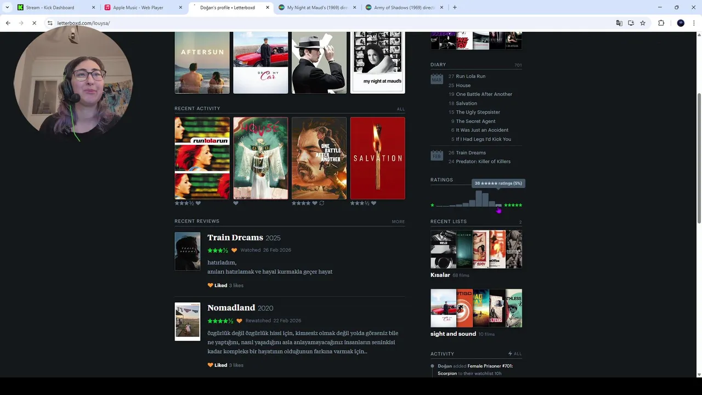The image size is (702, 395).
Task: Click the install app icon in address bar
Action: 631,23
